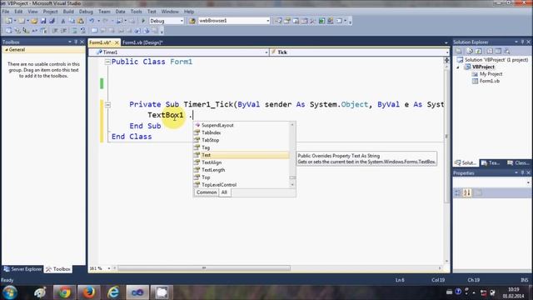Click the Comment Out Lines icon

74,31
